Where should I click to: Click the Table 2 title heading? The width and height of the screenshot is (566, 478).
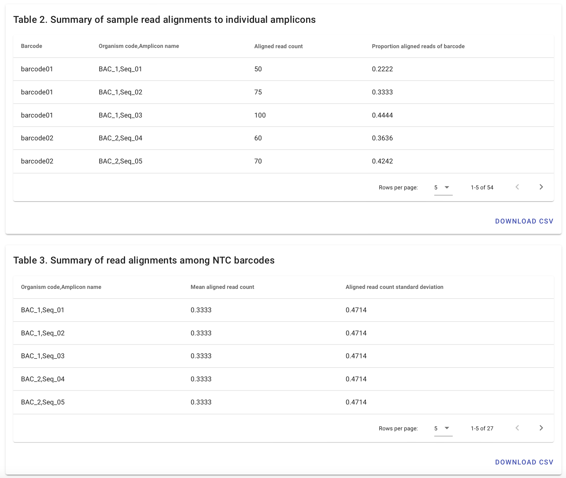tap(164, 20)
